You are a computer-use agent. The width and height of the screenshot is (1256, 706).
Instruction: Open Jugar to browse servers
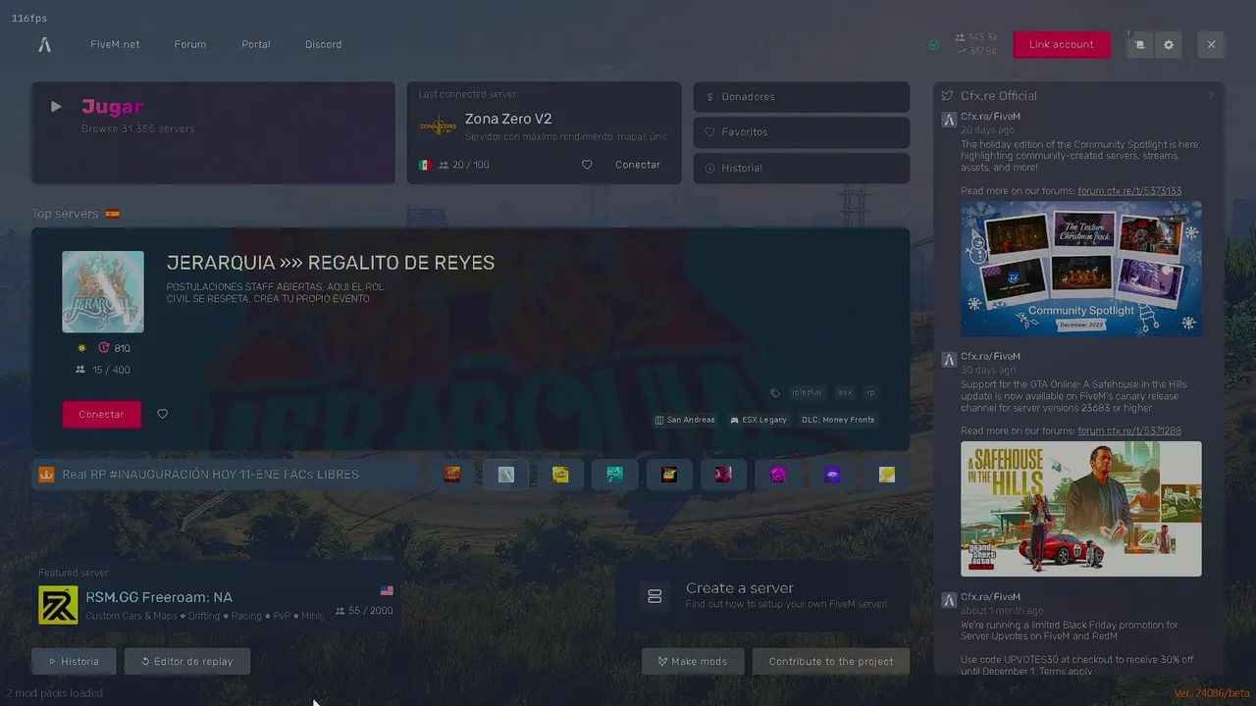coord(213,132)
